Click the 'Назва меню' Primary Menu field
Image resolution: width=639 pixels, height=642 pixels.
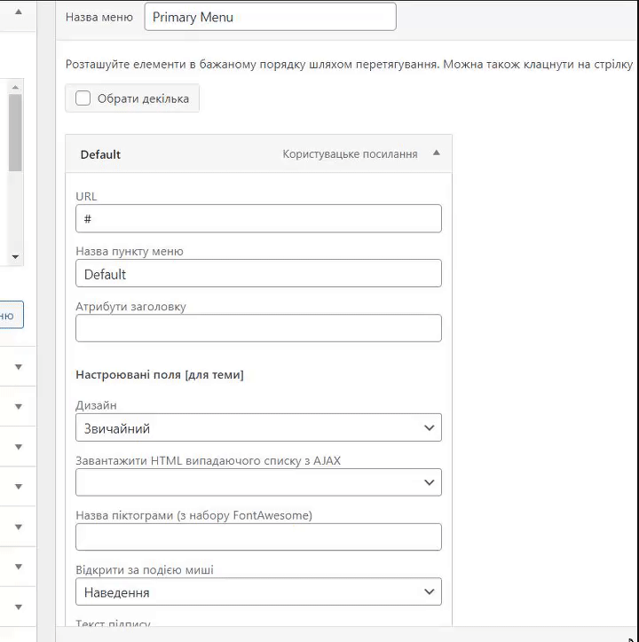pyautogui.click(x=270, y=17)
